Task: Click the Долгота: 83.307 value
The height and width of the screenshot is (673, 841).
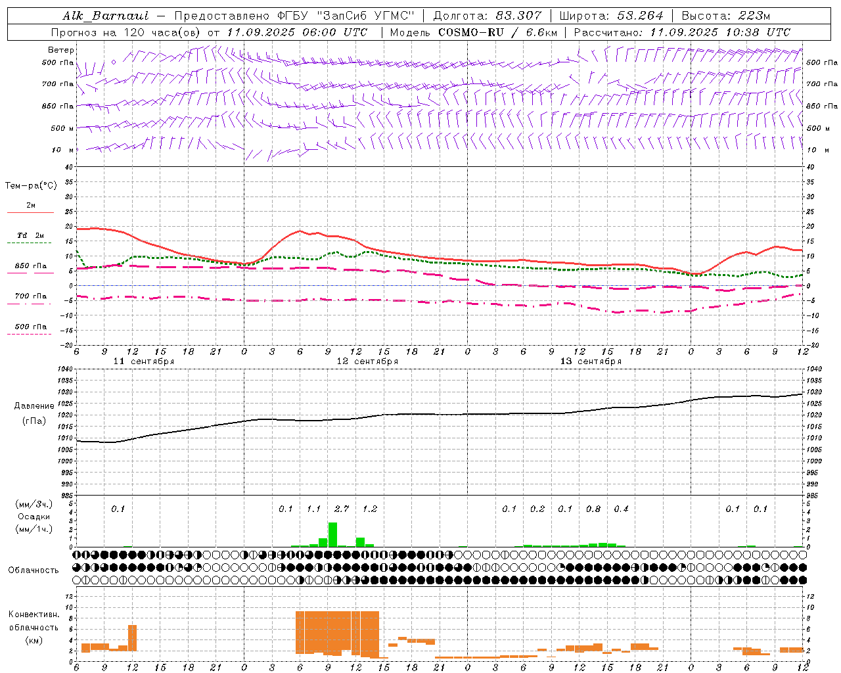Action: 488,16
